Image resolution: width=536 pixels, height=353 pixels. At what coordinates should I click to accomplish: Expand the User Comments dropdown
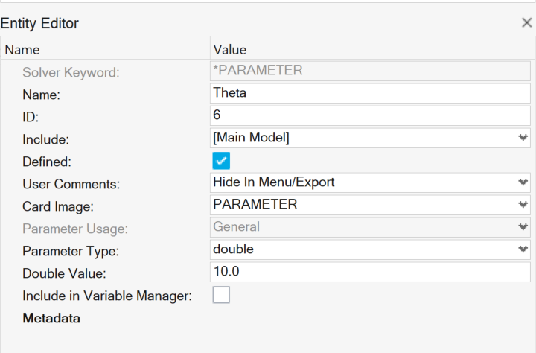523,182
